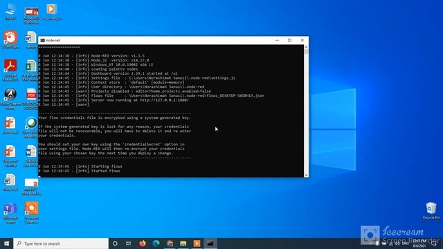
Task: Launch Firefox from the taskbar
Action: (143, 243)
